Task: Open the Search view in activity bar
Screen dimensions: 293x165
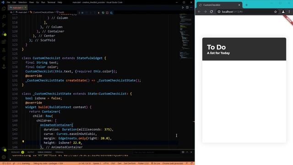Action: click(x=4, y=17)
